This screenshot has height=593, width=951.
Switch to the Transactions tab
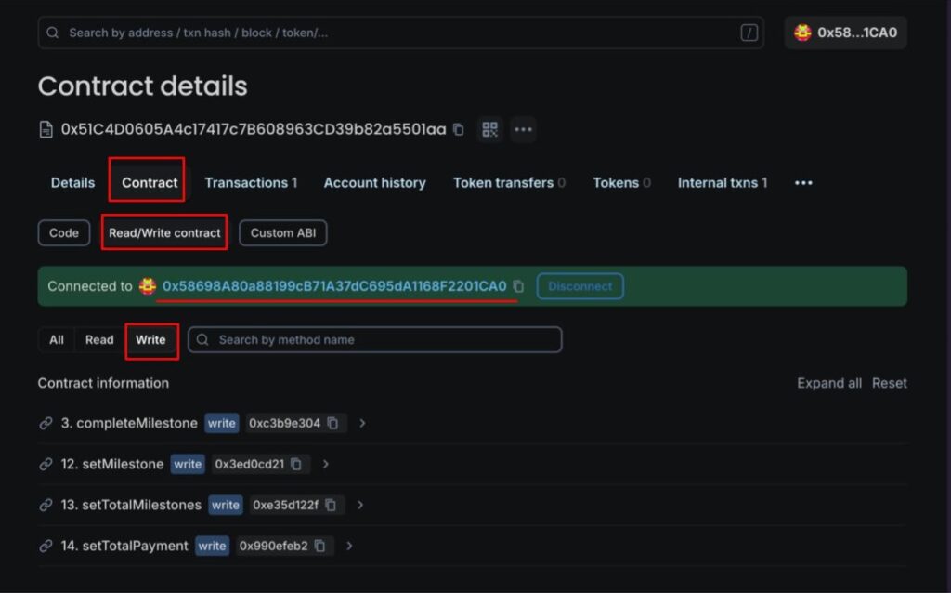(251, 183)
